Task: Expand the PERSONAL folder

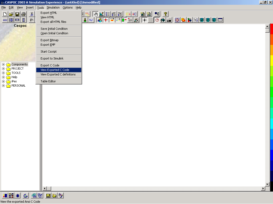Action: [x=3, y=86]
